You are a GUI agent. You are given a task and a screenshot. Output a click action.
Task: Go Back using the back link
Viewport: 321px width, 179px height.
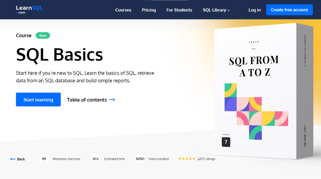[x=18, y=159]
